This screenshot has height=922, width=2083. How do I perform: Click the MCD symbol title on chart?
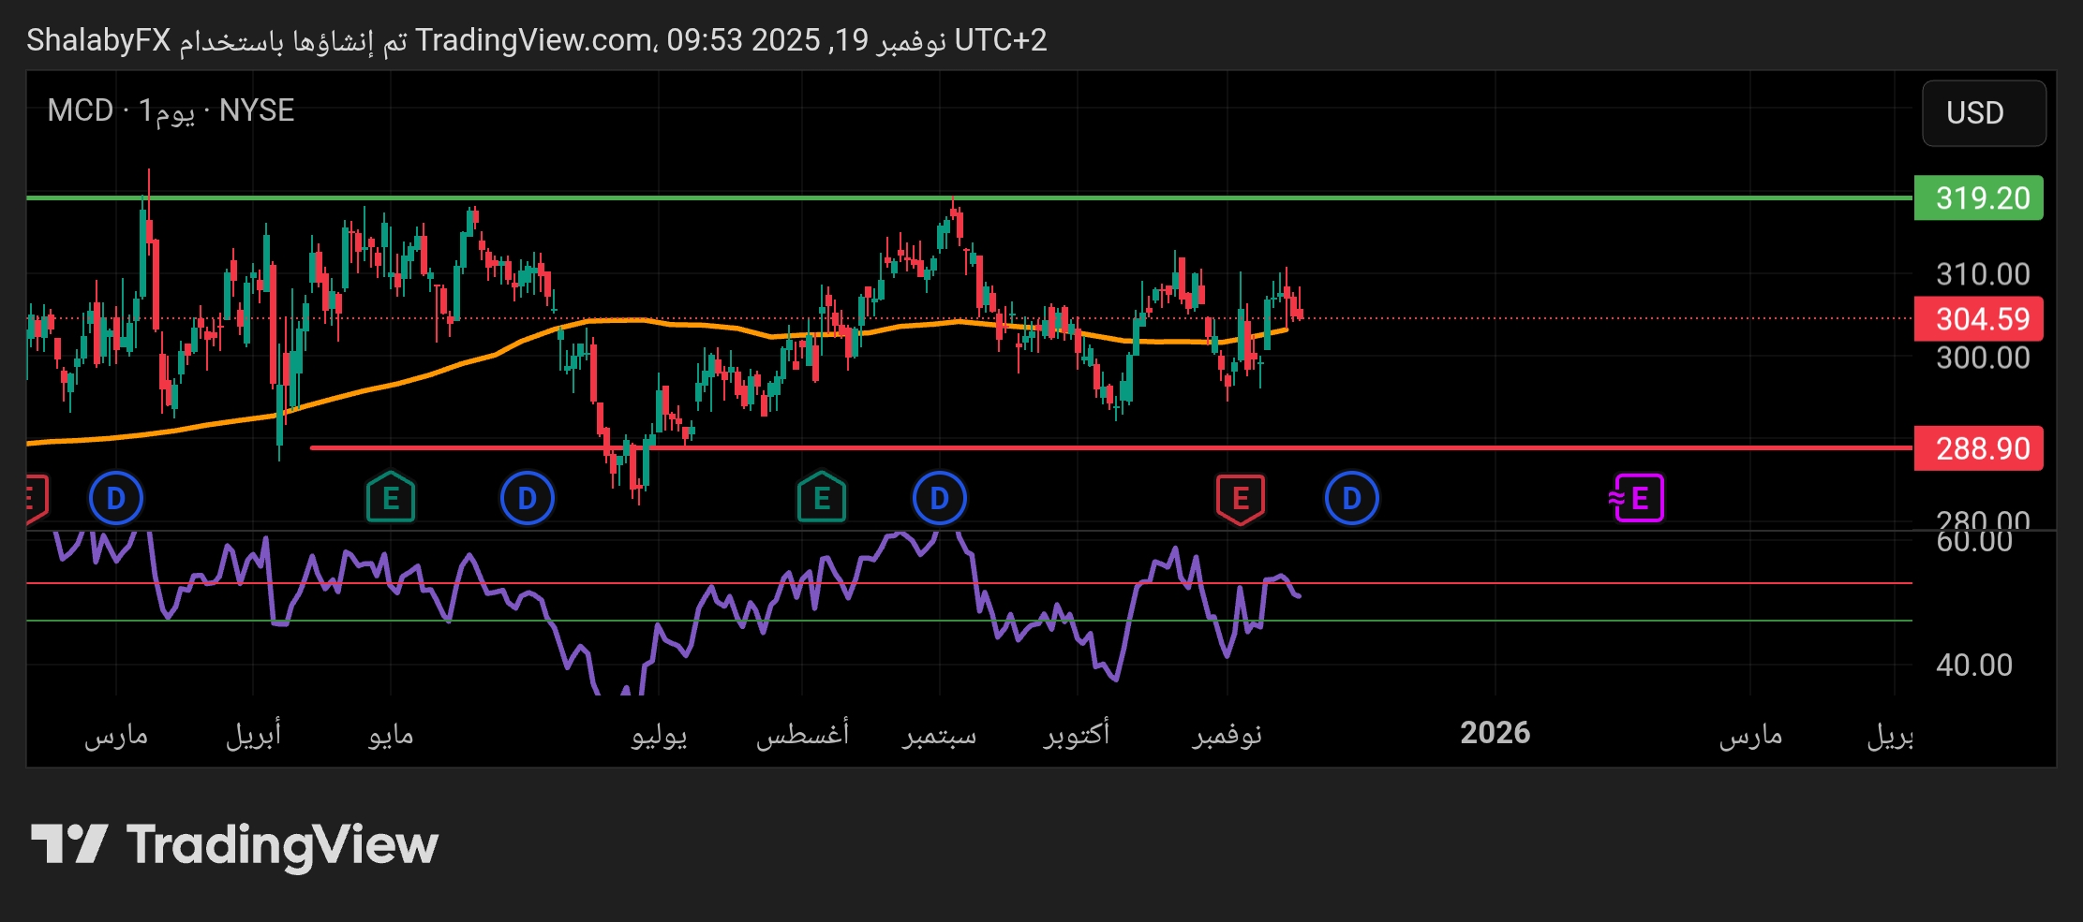(x=81, y=110)
